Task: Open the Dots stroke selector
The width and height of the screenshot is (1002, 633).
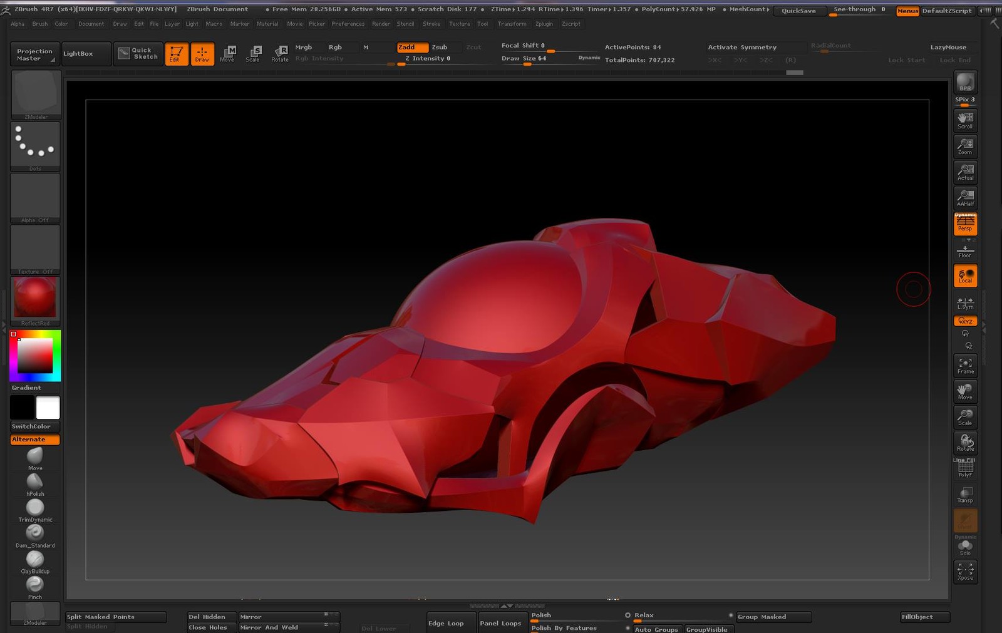Action: (x=36, y=147)
